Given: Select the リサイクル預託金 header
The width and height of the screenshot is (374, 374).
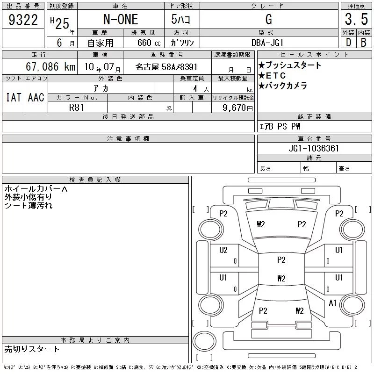Looking at the screenshot, I should (x=233, y=98).
